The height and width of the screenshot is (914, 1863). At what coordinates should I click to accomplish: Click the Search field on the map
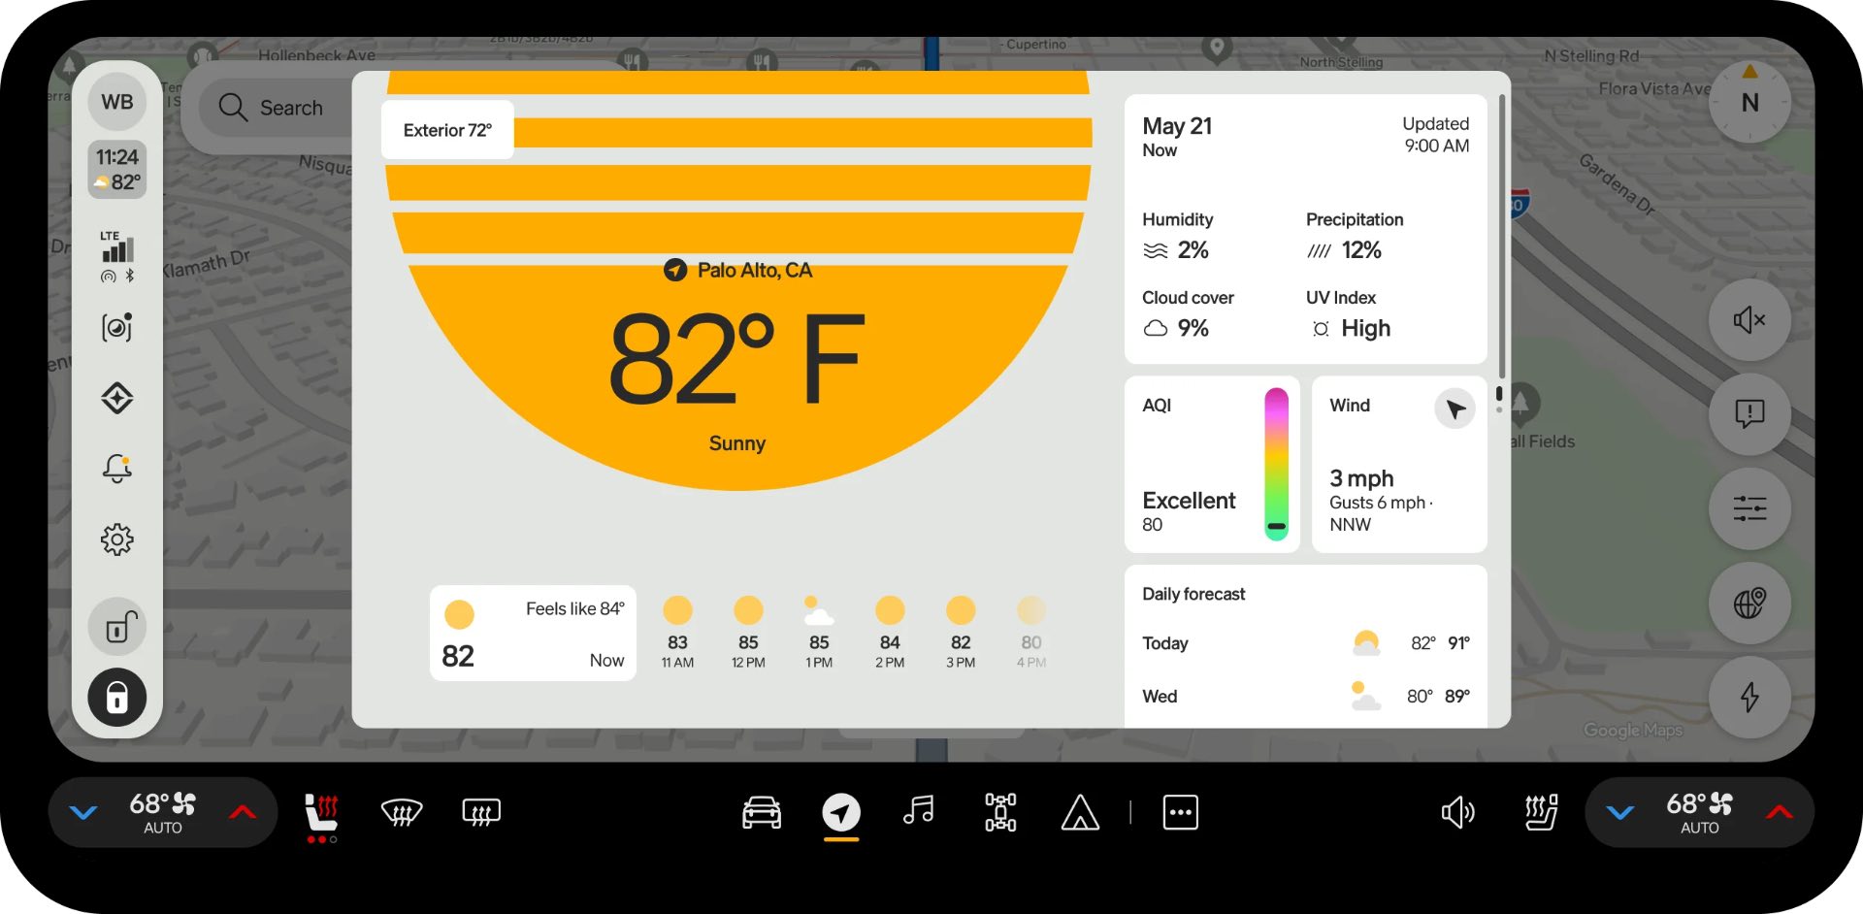[x=276, y=108]
